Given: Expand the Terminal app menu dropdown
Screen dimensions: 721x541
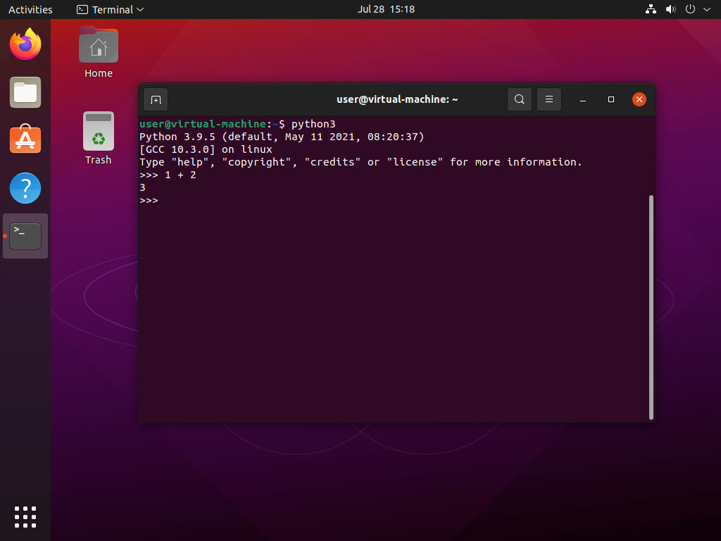Looking at the screenshot, I should pyautogui.click(x=110, y=9).
